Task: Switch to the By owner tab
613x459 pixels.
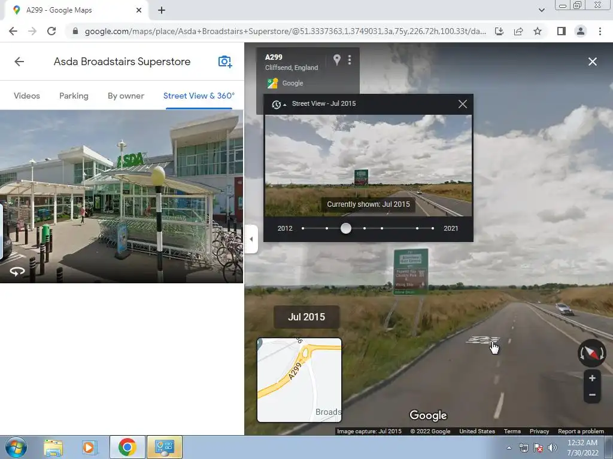Action: [126, 96]
